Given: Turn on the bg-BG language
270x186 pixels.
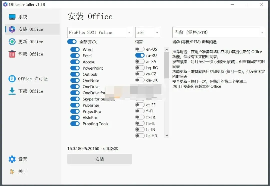Looking at the screenshot, I should click(x=140, y=68).
